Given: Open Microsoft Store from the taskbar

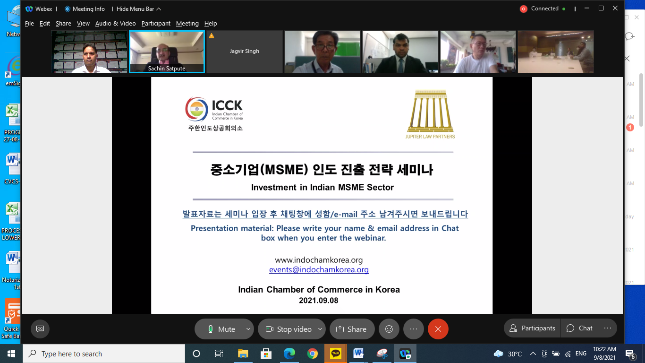Looking at the screenshot, I should 266,354.
